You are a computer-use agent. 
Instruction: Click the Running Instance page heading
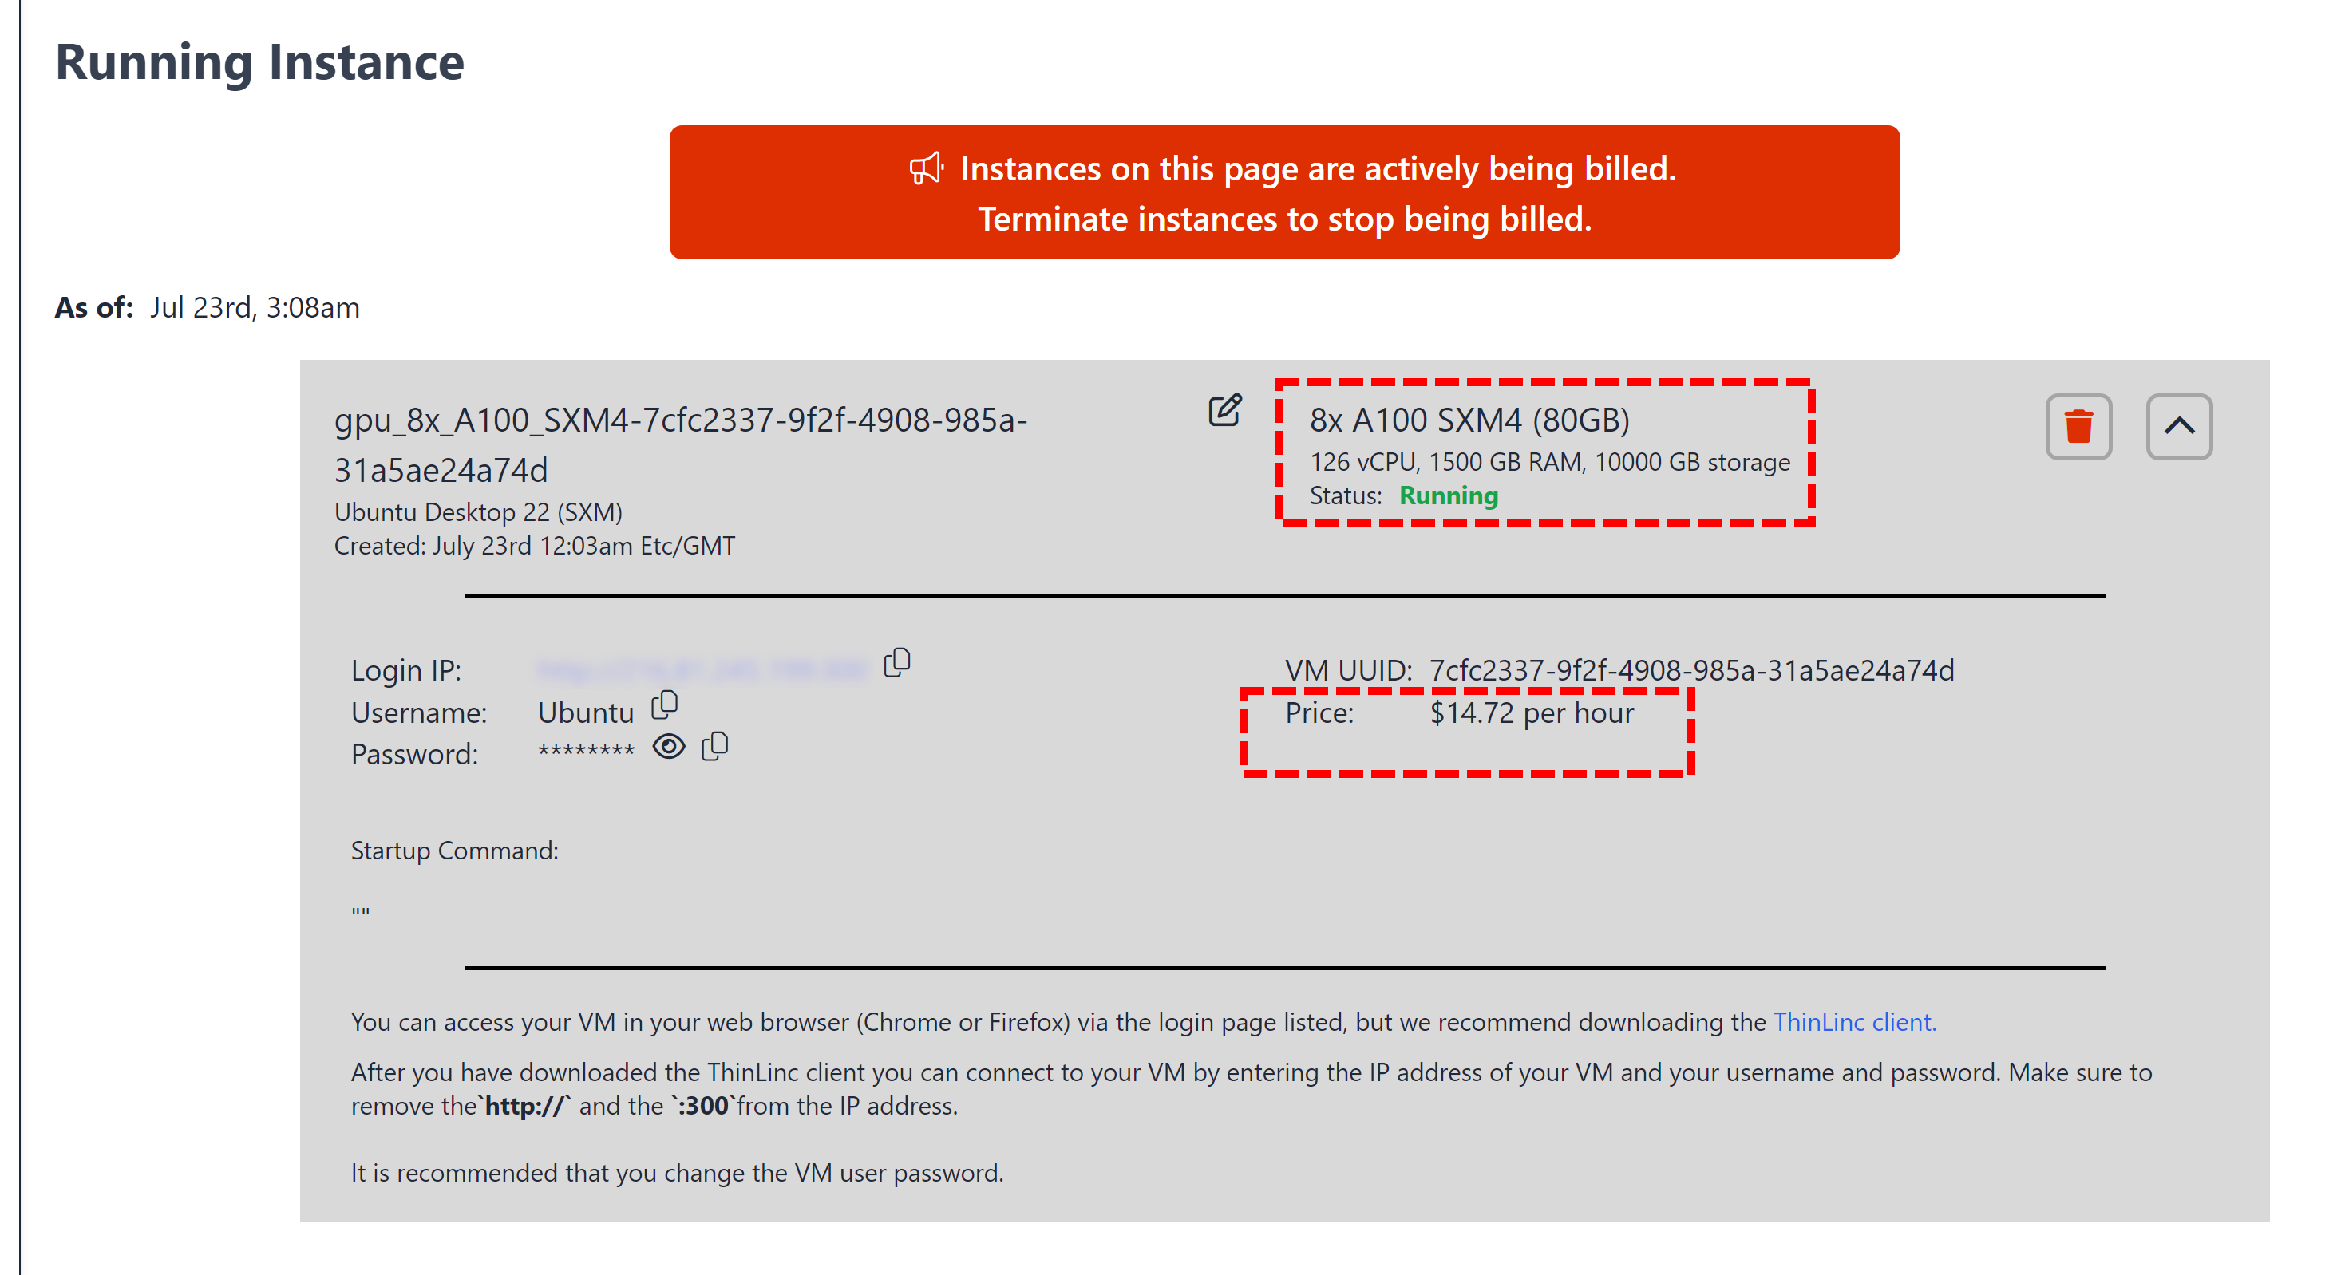tap(259, 62)
